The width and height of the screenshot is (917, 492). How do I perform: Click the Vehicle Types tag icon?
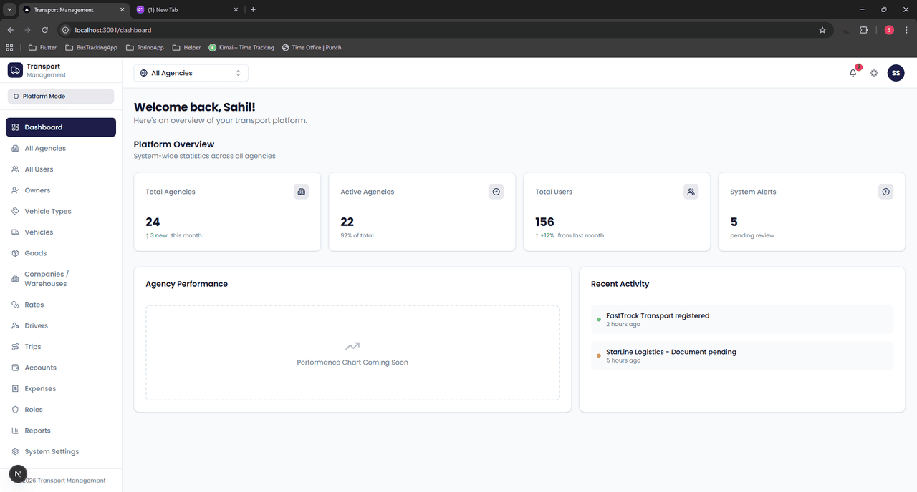pyautogui.click(x=15, y=211)
